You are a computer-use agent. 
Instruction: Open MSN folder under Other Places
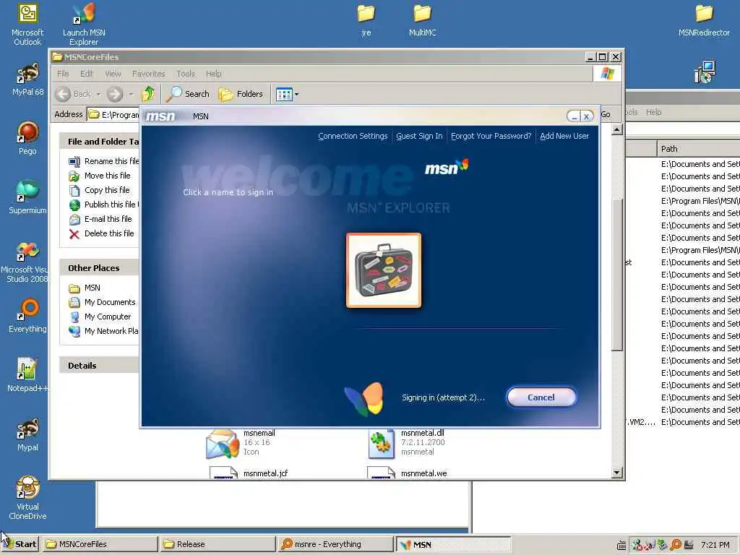coord(85,288)
